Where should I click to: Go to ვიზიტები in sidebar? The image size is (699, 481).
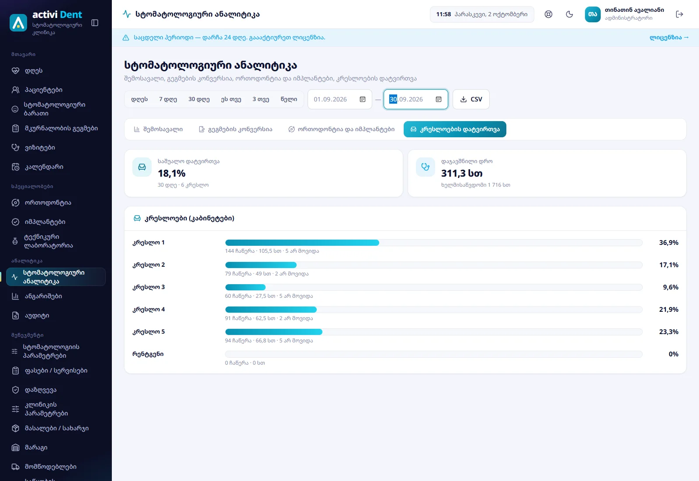[56, 148]
